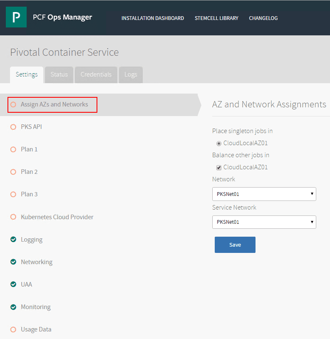This screenshot has height=339, width=330.
Task: Open the Kubernetes Cloud Provider settings section
Action: click(x=57, y=217)
